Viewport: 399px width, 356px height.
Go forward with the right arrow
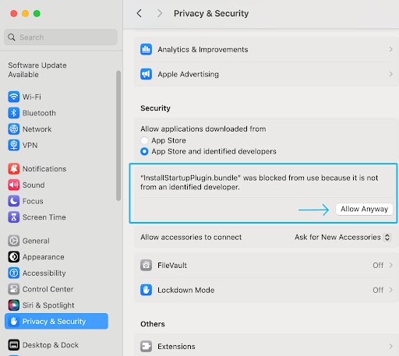tap(160, 13)
